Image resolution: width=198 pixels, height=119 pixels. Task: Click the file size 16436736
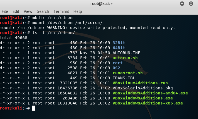[x=67, y=88]
